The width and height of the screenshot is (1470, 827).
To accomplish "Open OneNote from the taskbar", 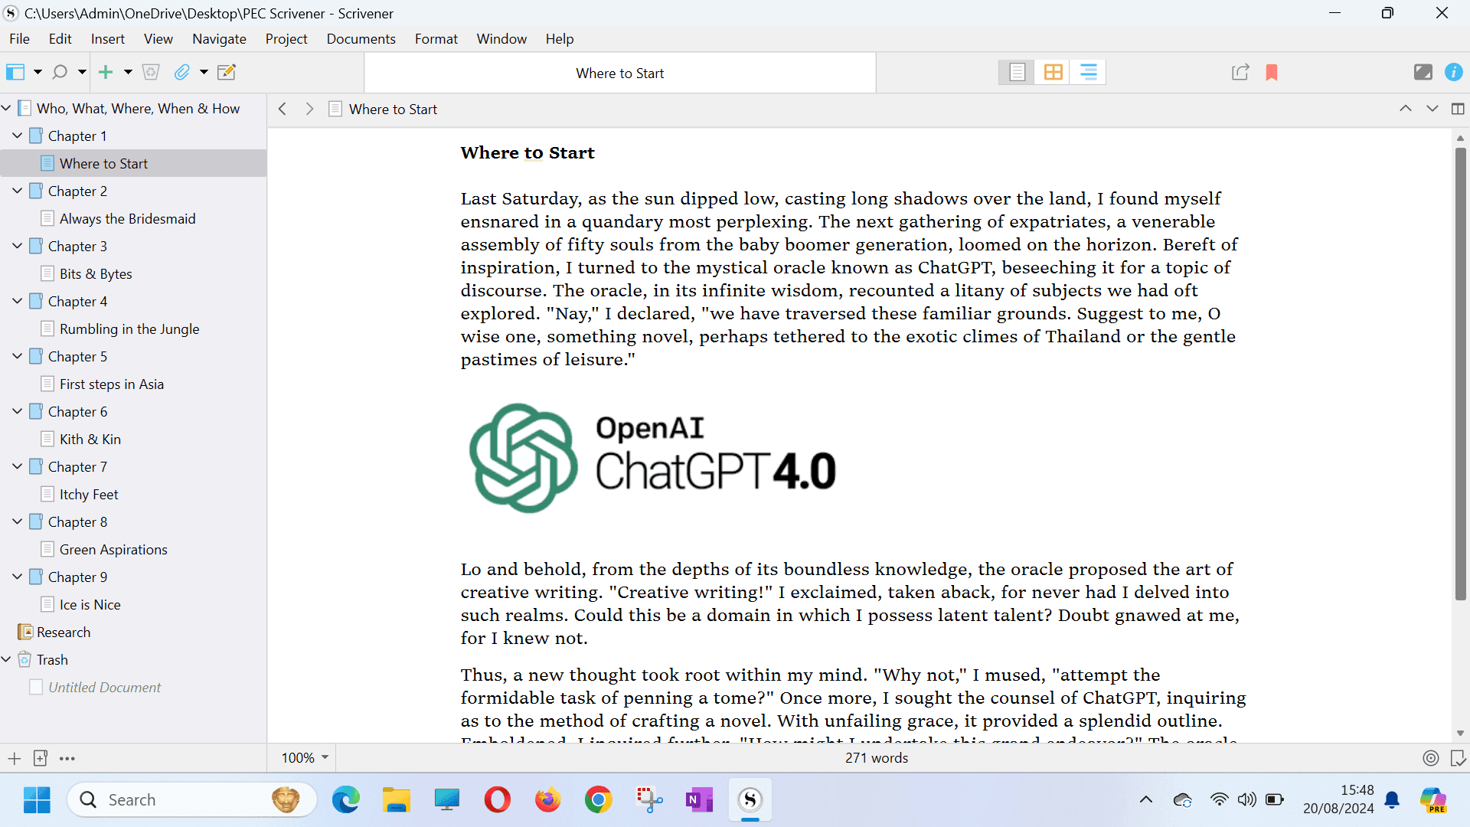I will tap(699, 800).
